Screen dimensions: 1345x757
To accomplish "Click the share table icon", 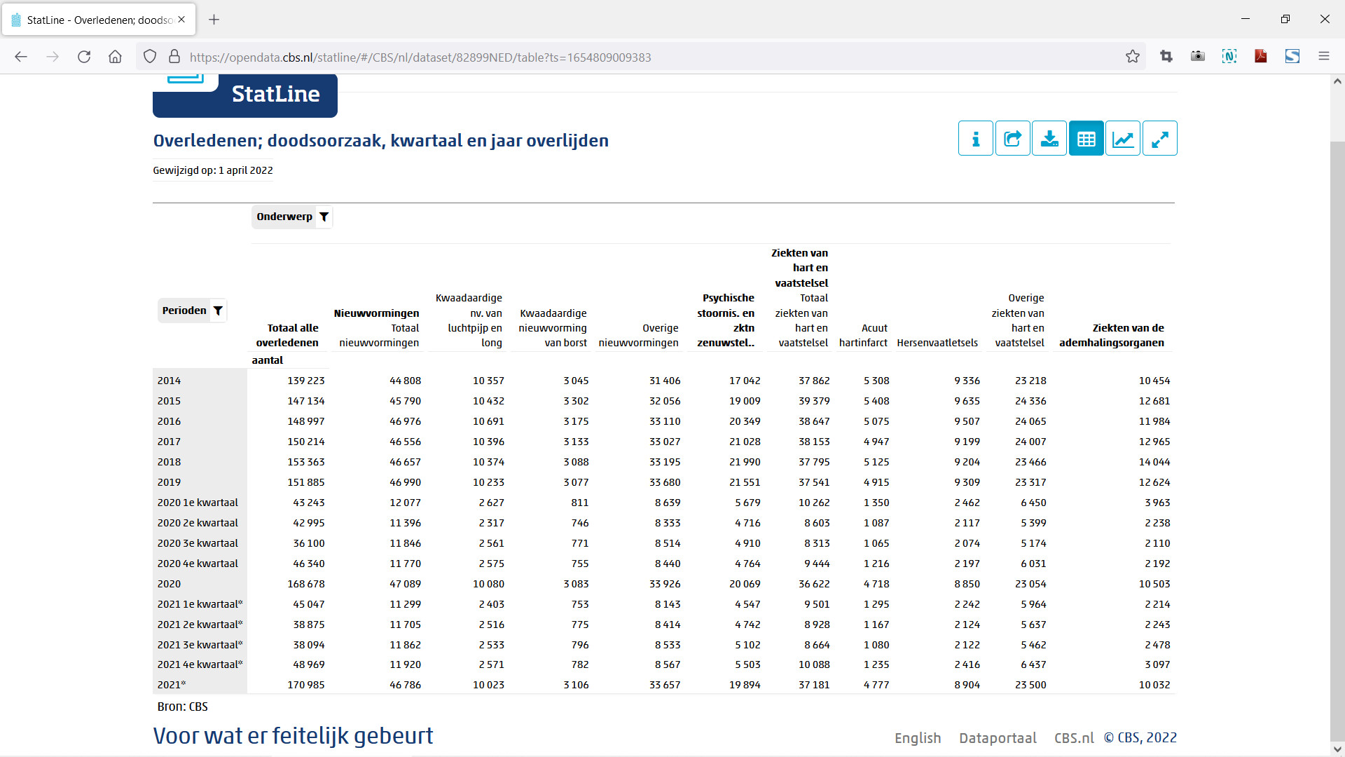I will tap(1012, 139).
